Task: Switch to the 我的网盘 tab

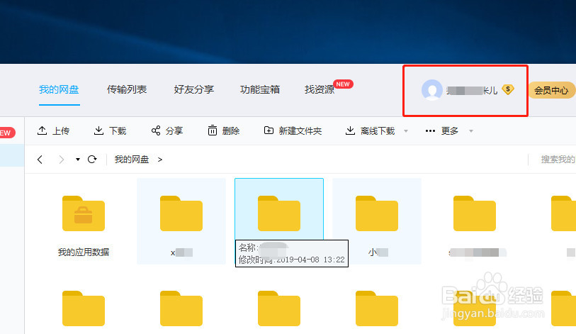Action: (59, 89)
